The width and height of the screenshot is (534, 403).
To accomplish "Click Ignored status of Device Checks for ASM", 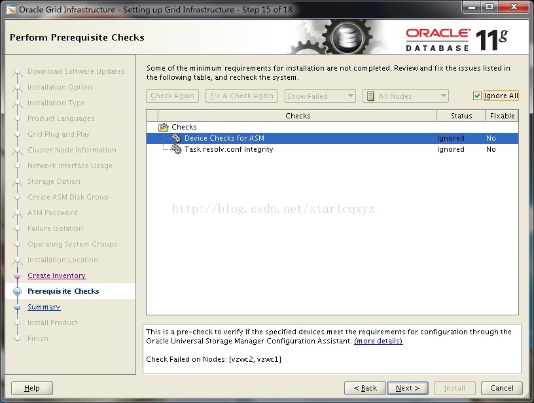I will click(450, 138).
